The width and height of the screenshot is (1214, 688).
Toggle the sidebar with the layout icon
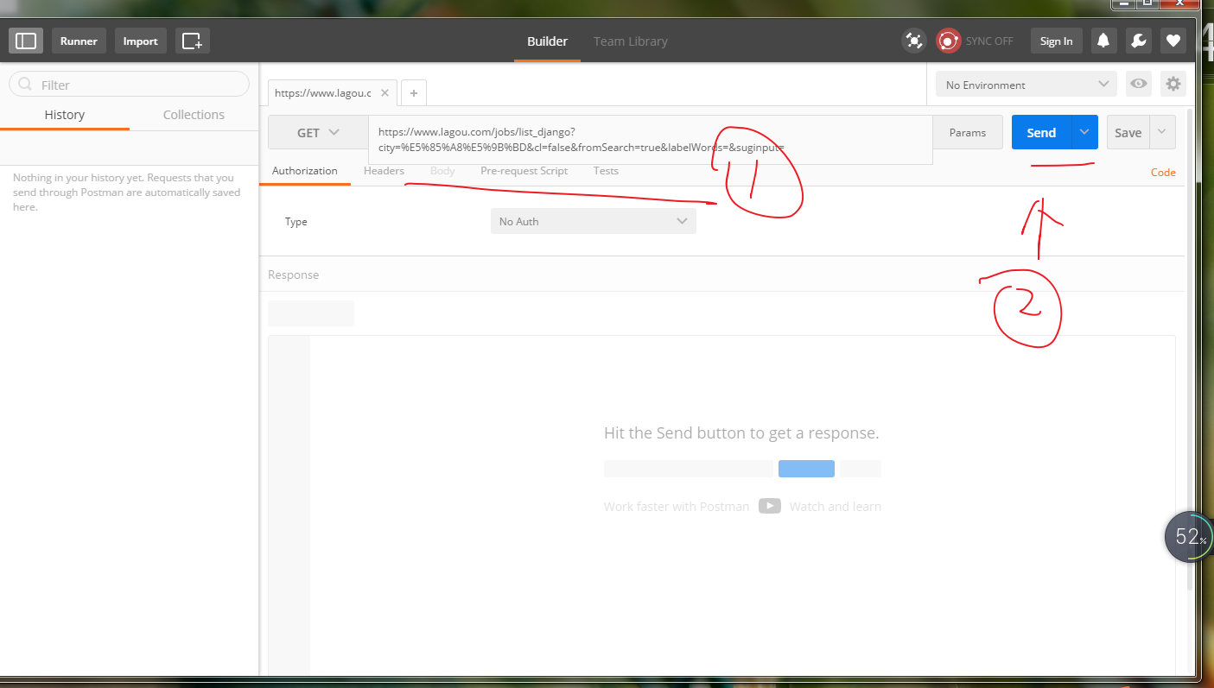[26, 41]
